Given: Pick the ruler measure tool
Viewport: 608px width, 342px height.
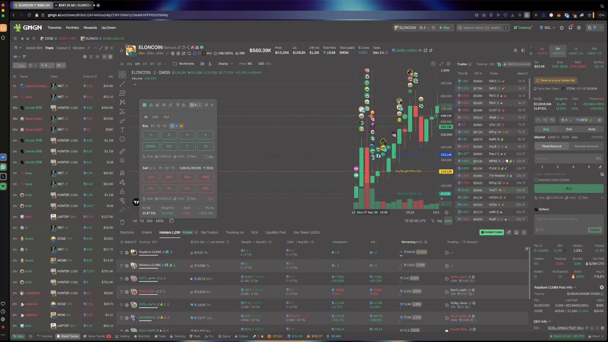Looking at the screenshot, I should [123, 151].
